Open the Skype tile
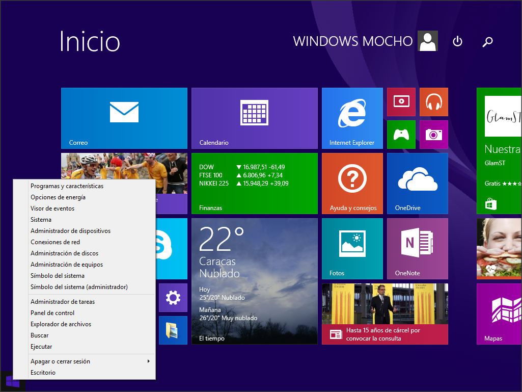Image resolution: width=522 pixels, height=392 pixels. [172, 249]
